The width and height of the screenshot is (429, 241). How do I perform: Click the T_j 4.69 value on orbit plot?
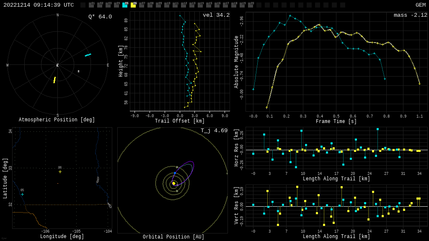coord(214,131)
